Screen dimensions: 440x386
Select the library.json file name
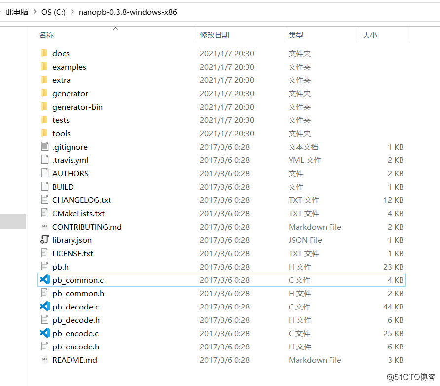[x=72, y=240]
